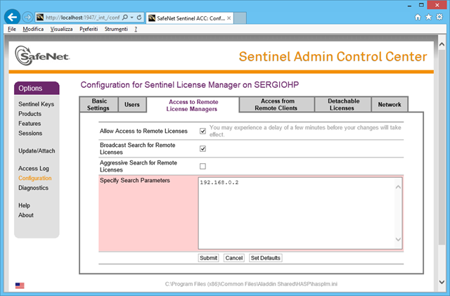
Task: Click the page refresh icon
Action: pyautogui.click(x=139, y=18)
